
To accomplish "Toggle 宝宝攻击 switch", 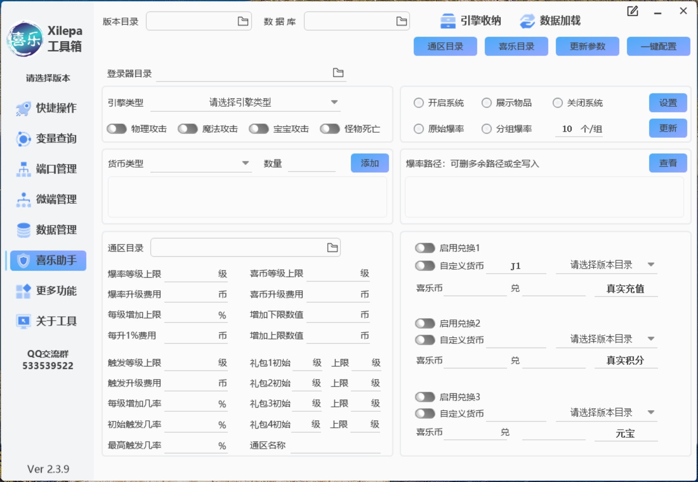I will [259, 129].
